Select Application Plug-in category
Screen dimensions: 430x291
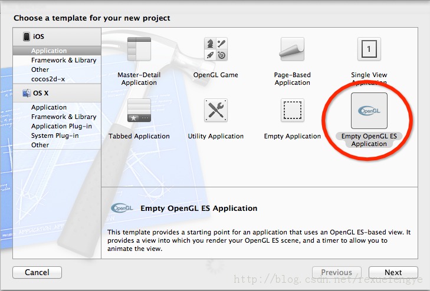57,126
